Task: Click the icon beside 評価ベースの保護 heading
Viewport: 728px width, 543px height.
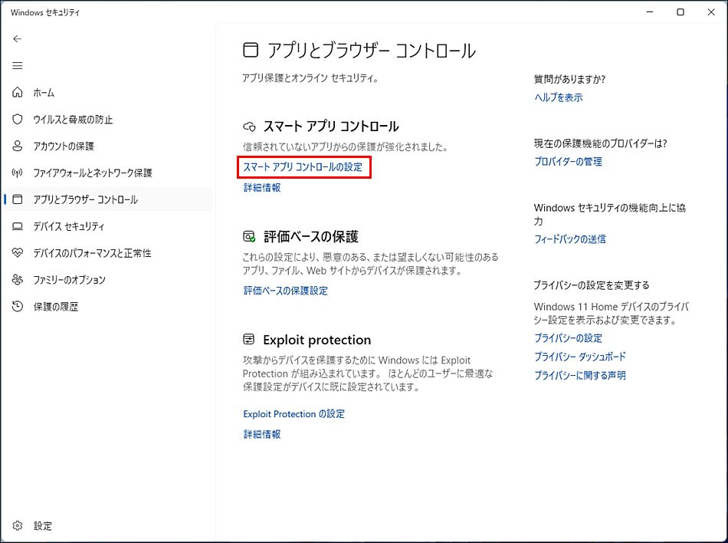Action: (x=249, y=236)
